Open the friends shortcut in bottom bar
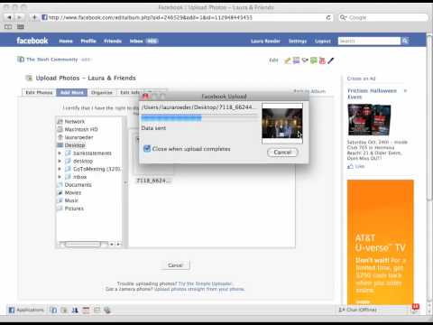This screenshot has width=433, height=325. [x=75, y=310]
